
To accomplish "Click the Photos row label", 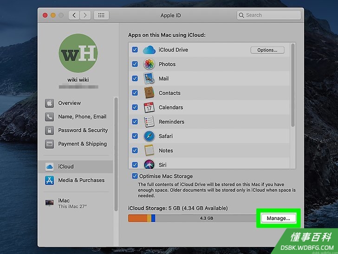I will 167,64.
